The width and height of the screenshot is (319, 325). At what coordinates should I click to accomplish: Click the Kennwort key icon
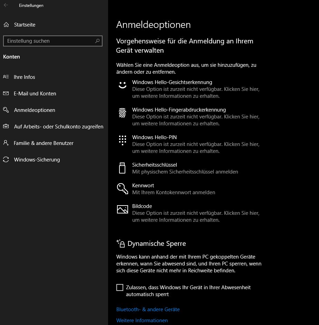[x=123, y=188]
